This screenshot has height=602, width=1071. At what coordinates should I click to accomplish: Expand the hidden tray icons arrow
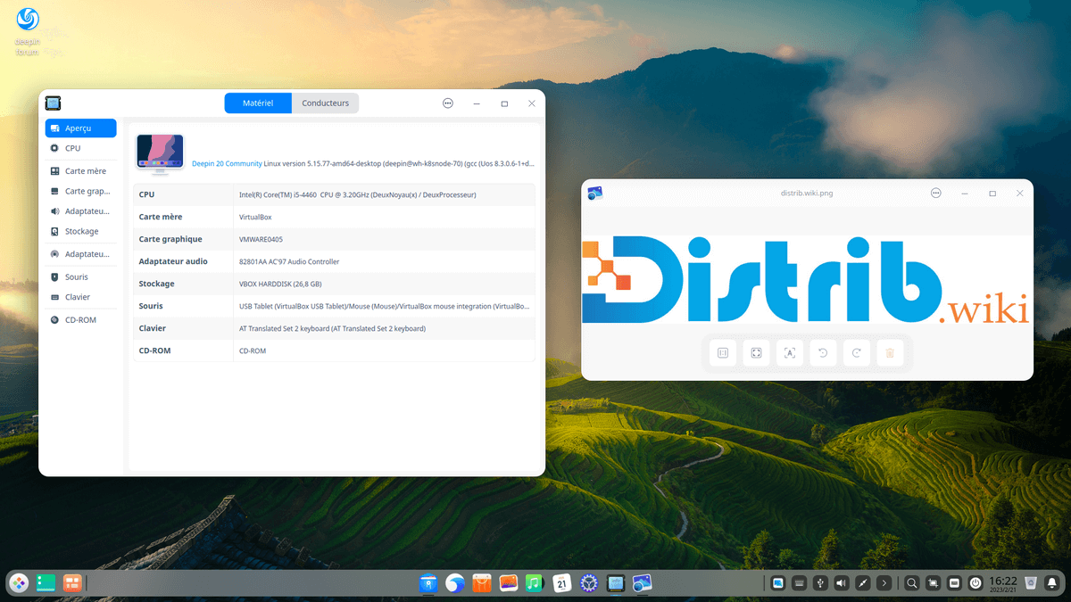pos(884,582)
